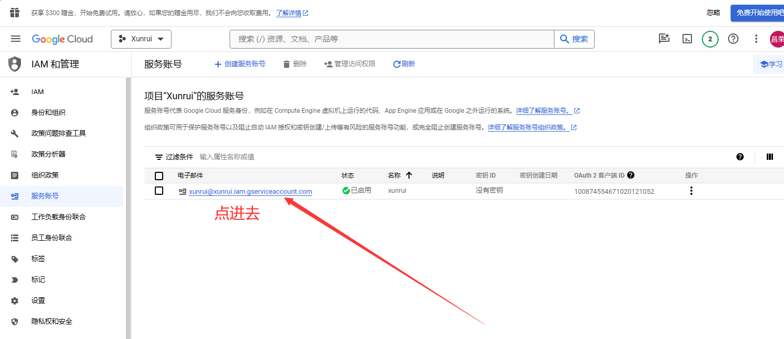Click the 没有密钥 cell
The image size is (784, 339).
(x=489, y=191)
